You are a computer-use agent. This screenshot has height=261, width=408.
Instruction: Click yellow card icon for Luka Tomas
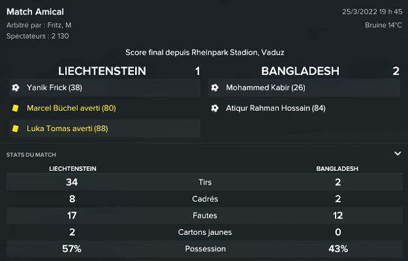pos(15,129)
